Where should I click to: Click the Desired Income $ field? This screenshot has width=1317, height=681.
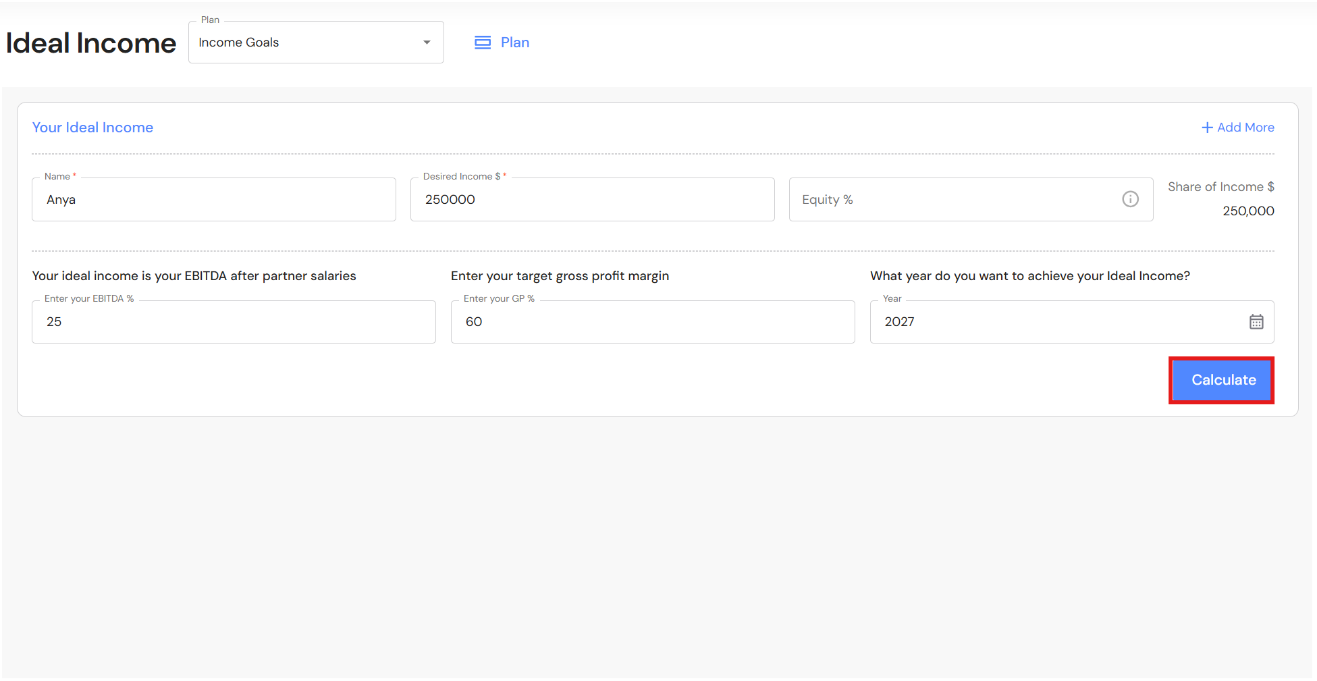(592, 200)
